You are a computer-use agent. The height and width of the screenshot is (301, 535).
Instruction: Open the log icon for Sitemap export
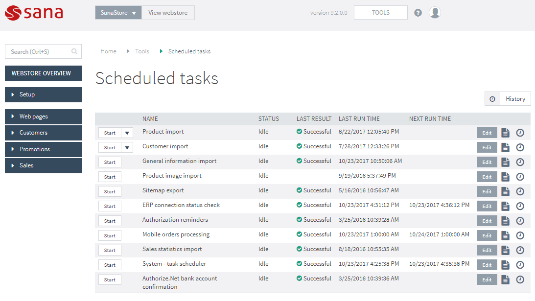coord(505,191)
